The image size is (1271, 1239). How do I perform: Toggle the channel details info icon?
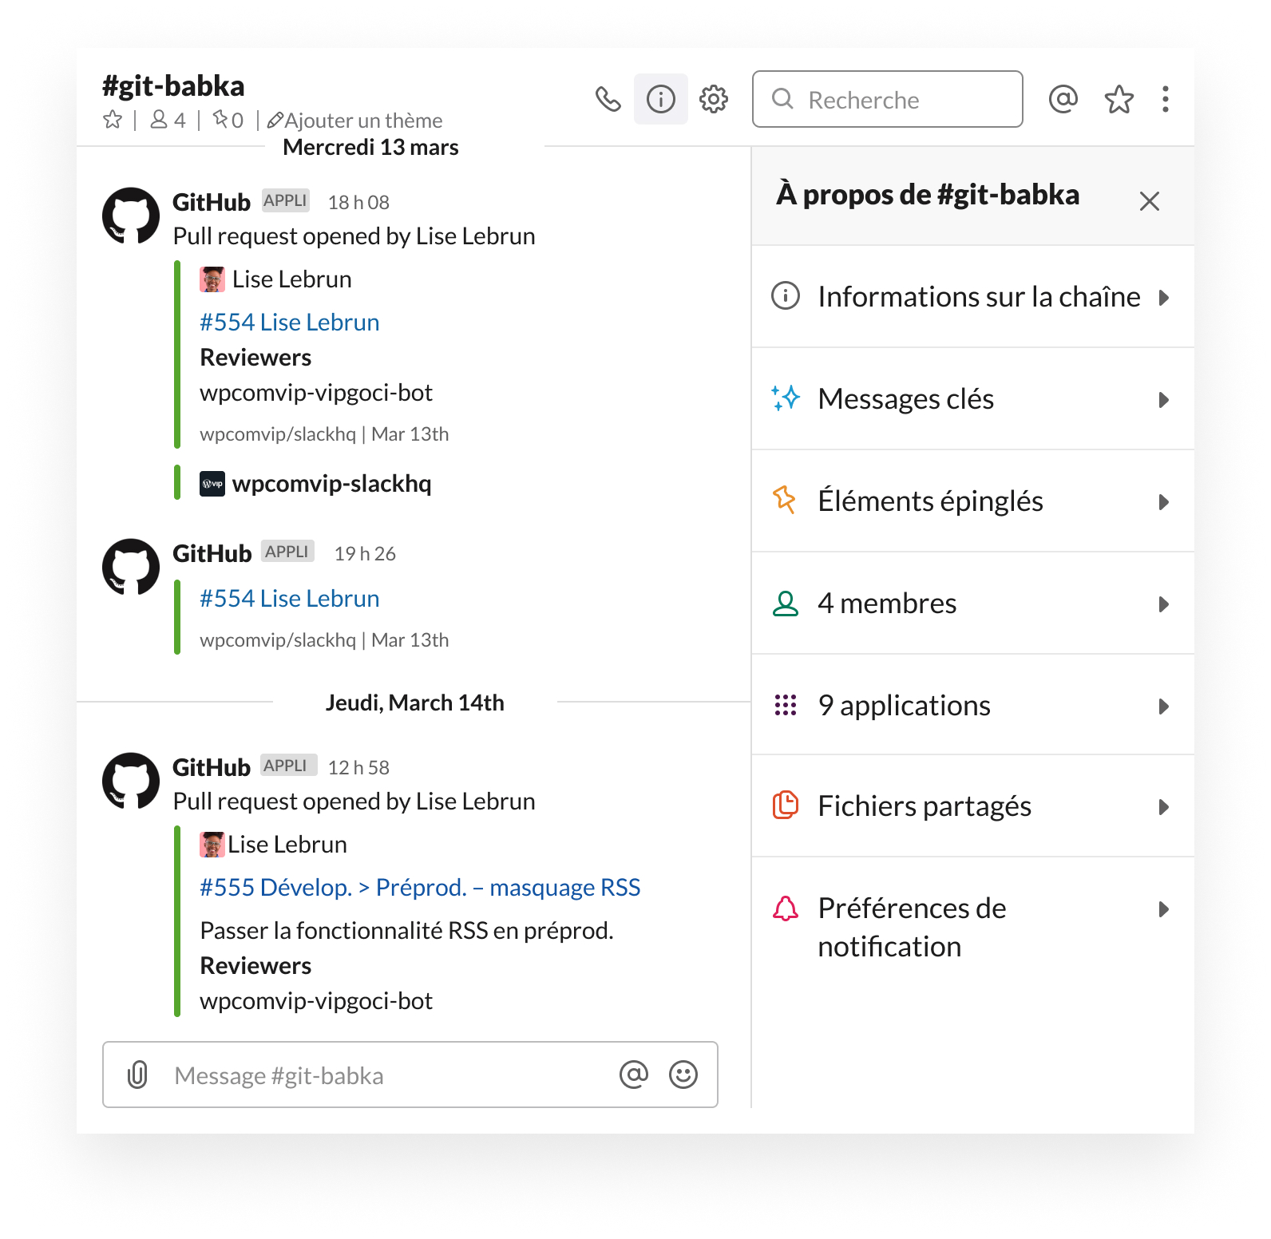pos(661,99)
